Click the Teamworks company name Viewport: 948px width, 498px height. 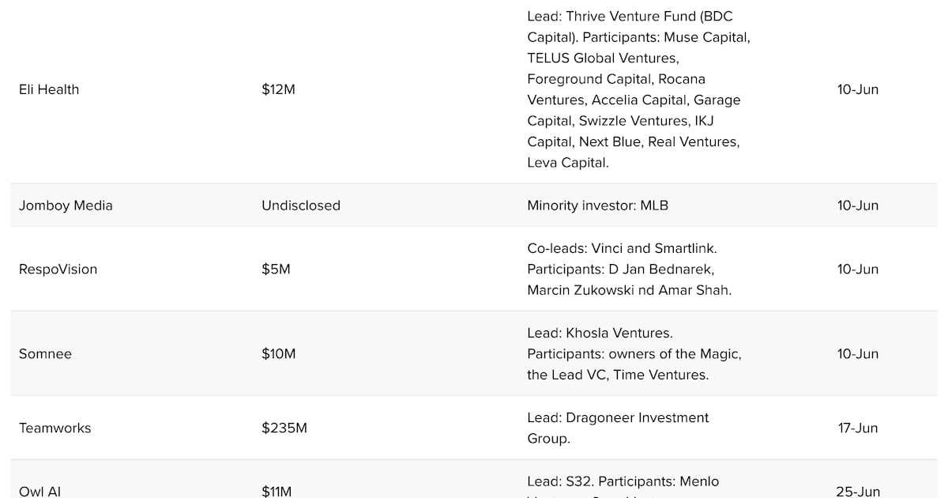55,428
